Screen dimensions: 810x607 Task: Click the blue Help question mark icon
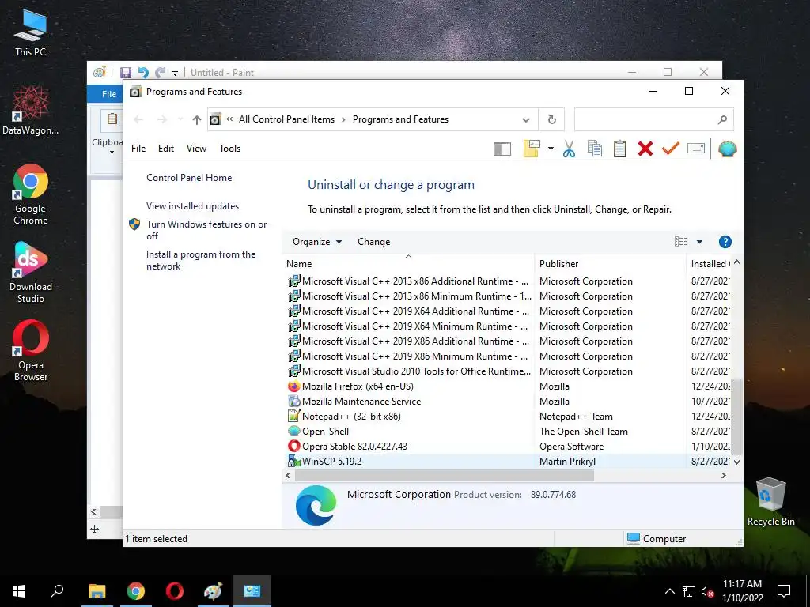click(x=725, y=242)
